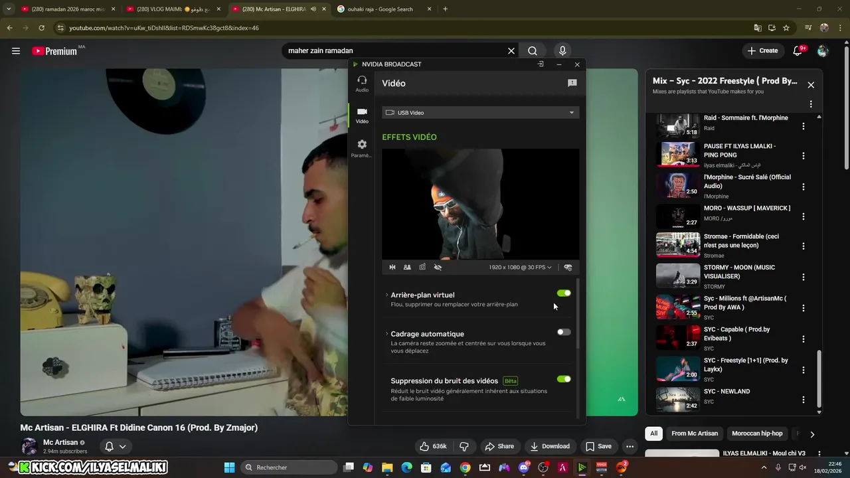Open the 1920 x 1080 @ 30 FPS dropdown
The image size is (850, 478).
point(521,267)
